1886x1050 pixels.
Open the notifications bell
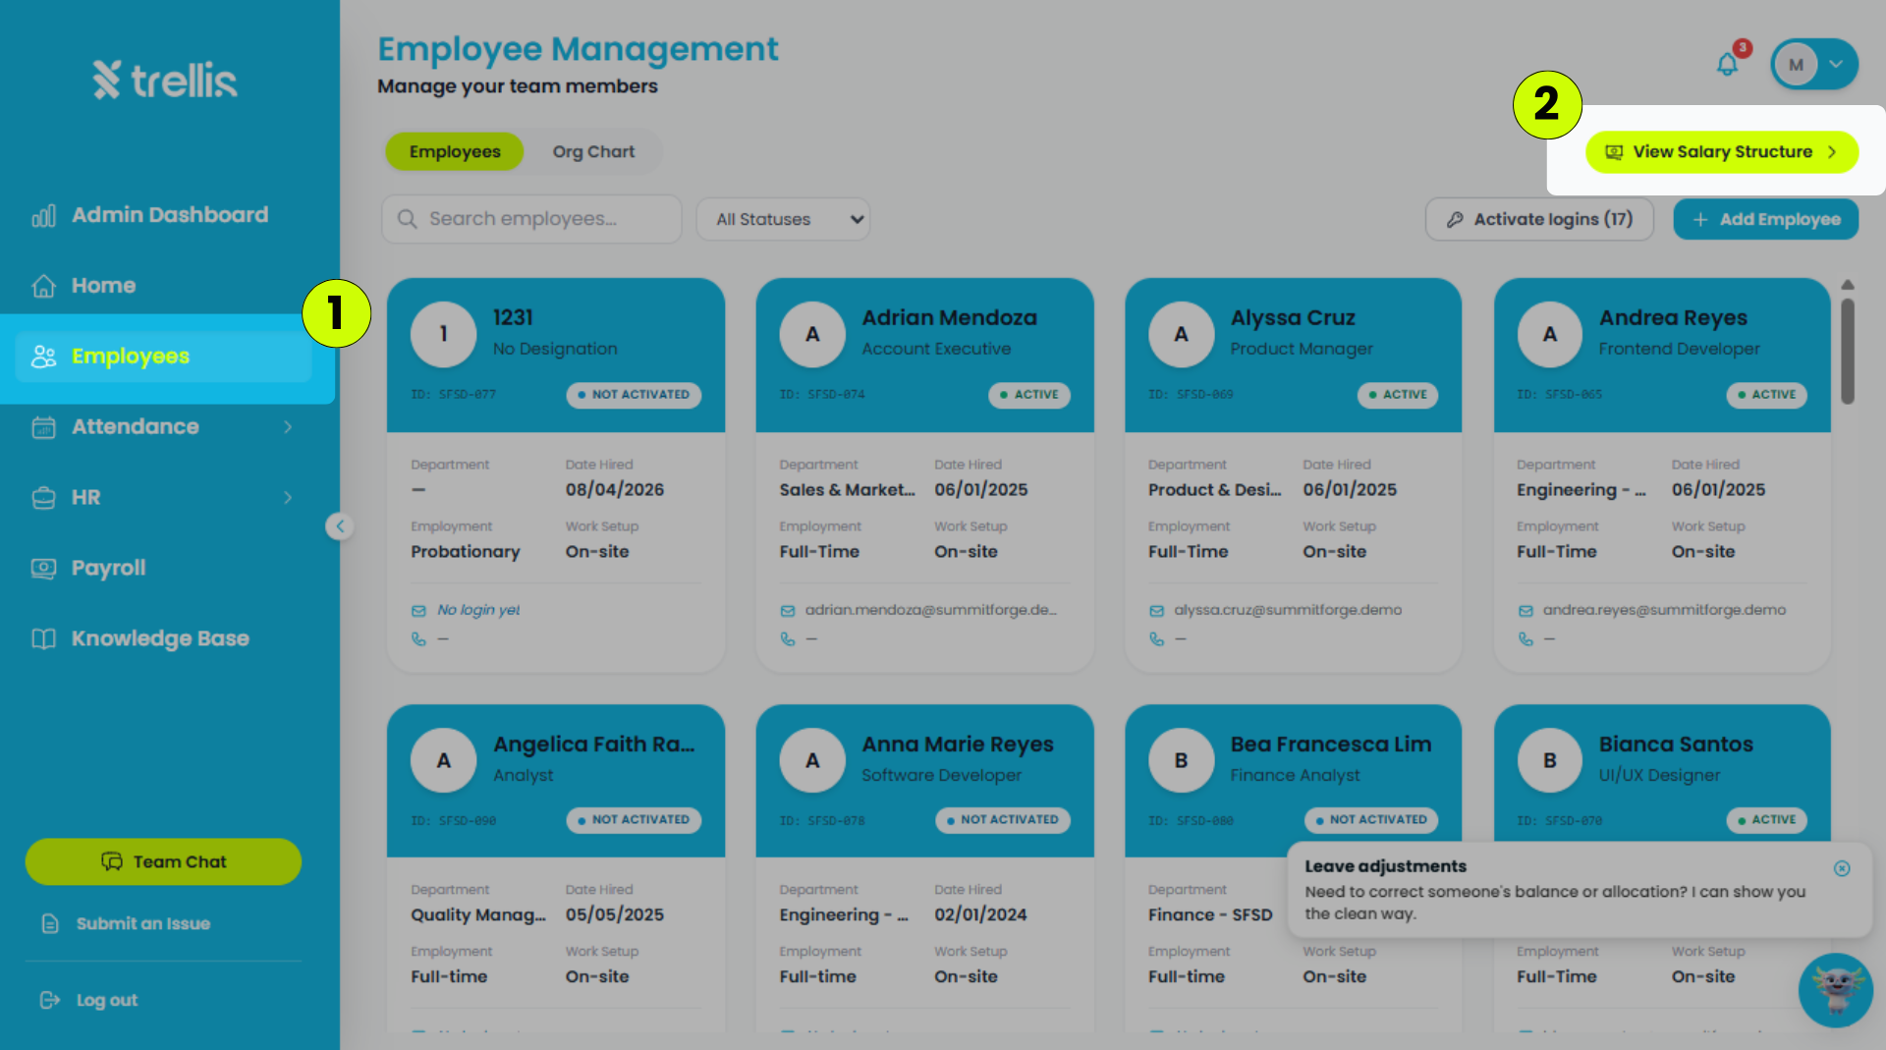point(1727,65)
